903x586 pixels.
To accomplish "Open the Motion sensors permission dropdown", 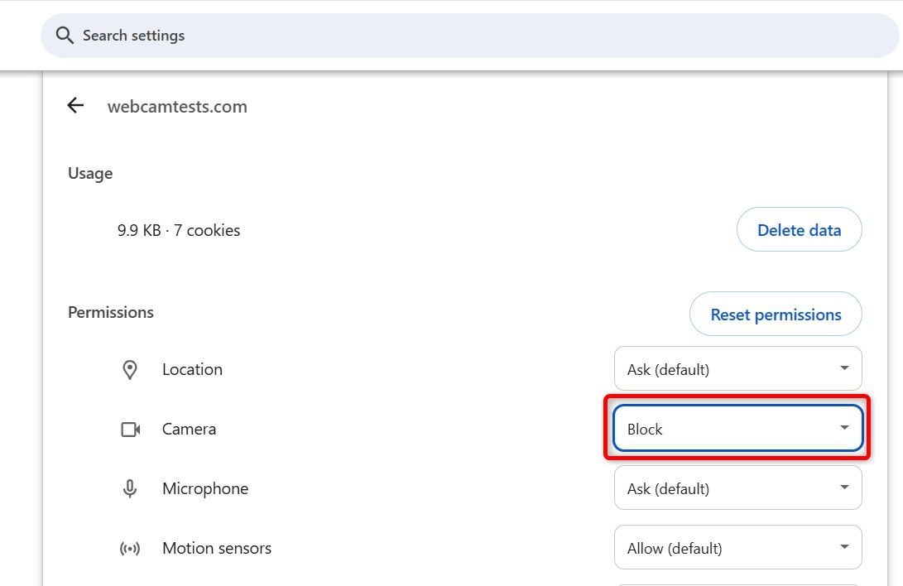I will pyautogui.click(x=737, y=549).
